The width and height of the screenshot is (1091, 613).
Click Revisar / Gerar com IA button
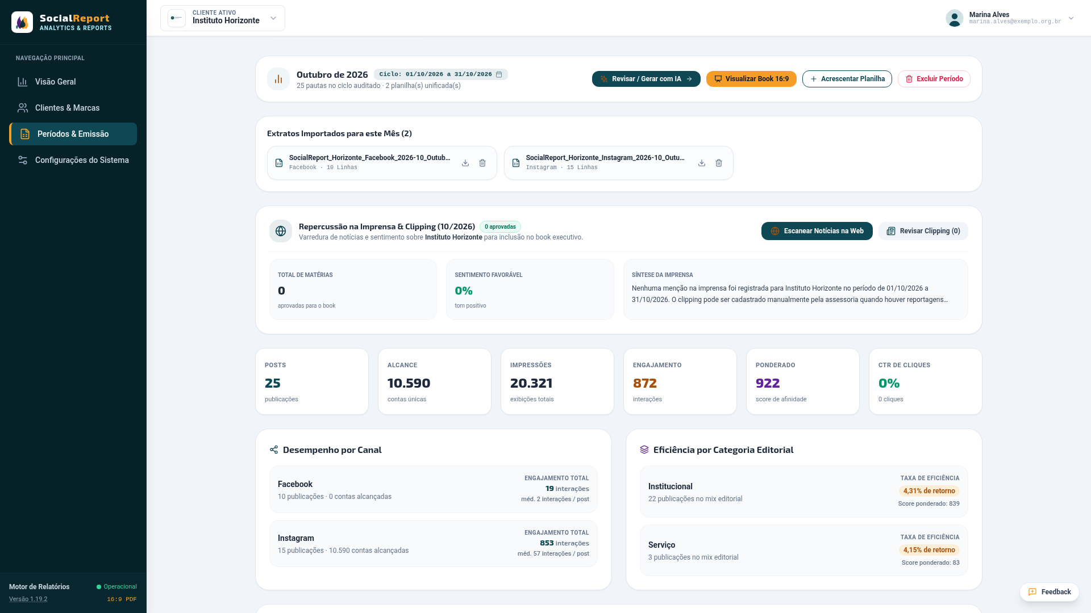(646, 79)
